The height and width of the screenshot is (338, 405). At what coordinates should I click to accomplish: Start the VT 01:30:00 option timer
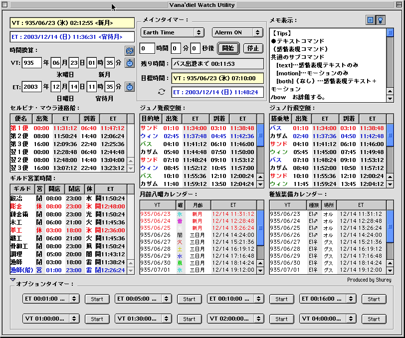190,319
